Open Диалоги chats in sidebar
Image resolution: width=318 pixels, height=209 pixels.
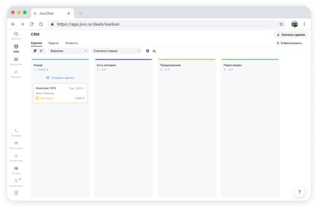tap(16, 36)
